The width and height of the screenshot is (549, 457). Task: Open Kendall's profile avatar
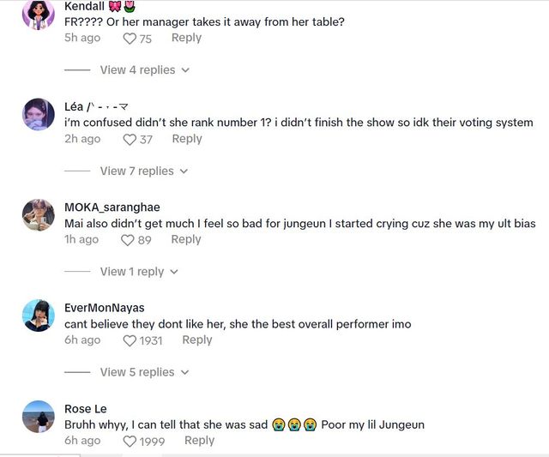(x=39, y=14)
